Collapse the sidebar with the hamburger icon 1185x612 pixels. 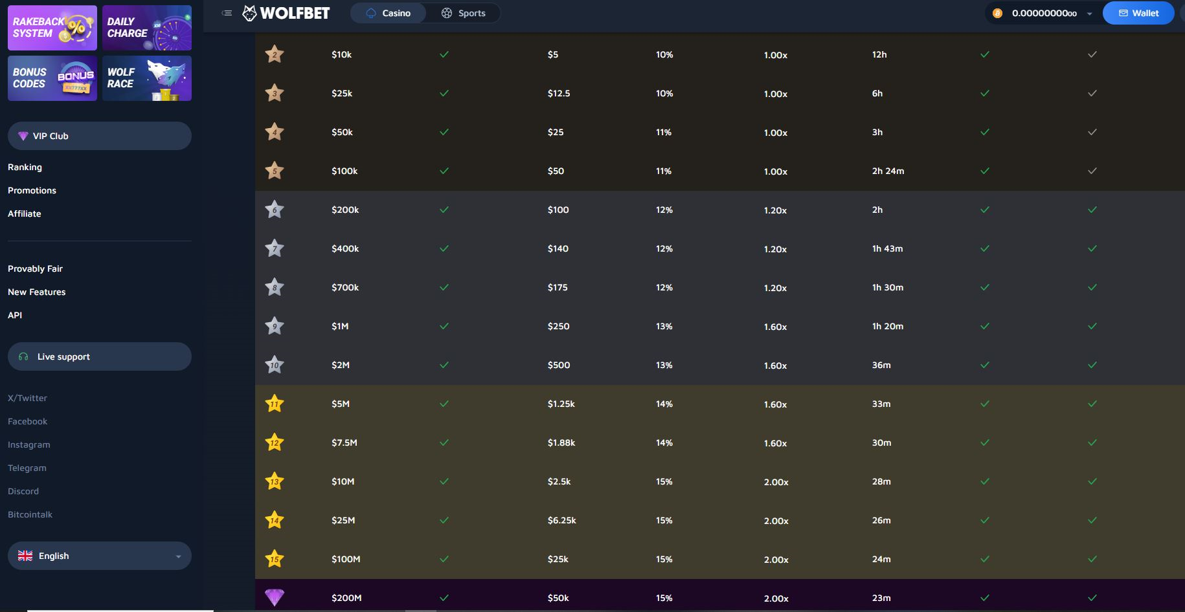227,13
